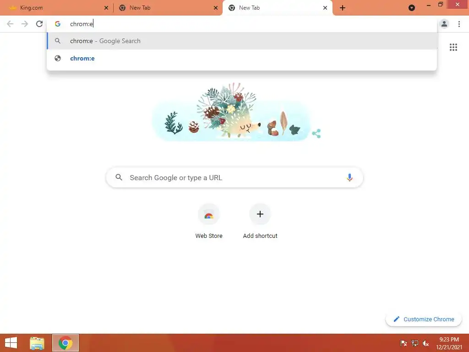Open a new tab with plus
This screenshot has width=469, height=352.
[x=343, y=8]
